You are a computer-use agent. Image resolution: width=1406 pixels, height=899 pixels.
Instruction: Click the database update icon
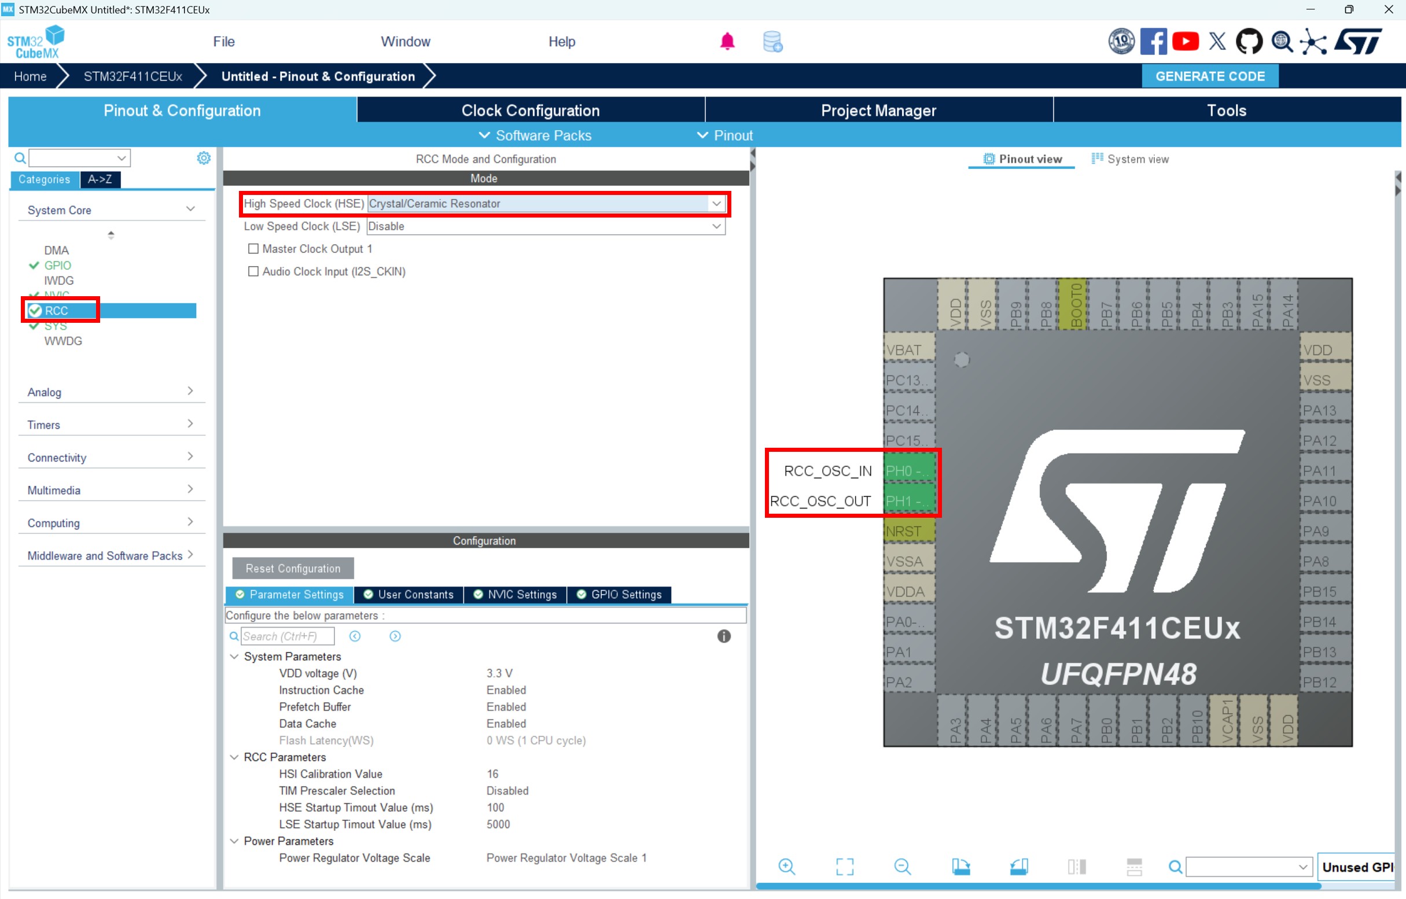(772, 42)
